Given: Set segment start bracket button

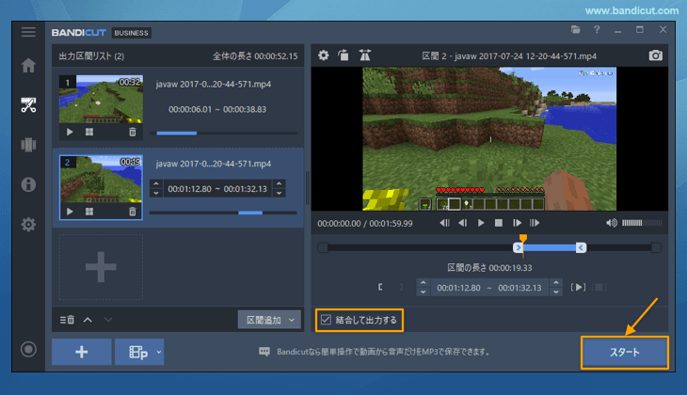Looking at the screenshot, I should pyautogui.click(x=380, y=287).
